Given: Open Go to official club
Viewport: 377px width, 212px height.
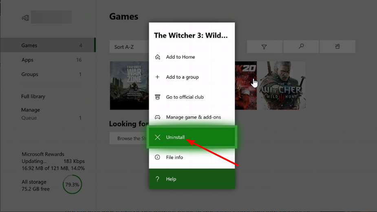Looking at the screenshot, I should pyautogui.click(x=192, y=97).
